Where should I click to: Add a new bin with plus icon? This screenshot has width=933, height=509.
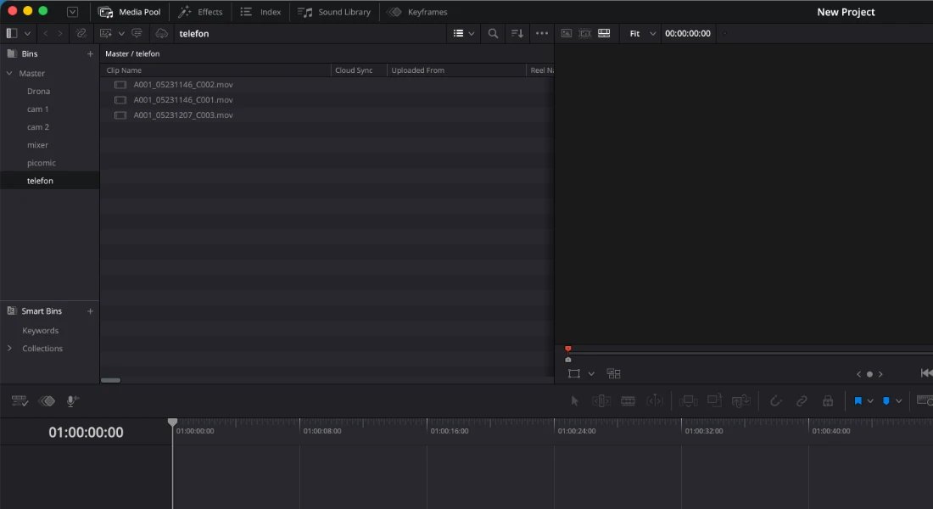coord(90,53)
